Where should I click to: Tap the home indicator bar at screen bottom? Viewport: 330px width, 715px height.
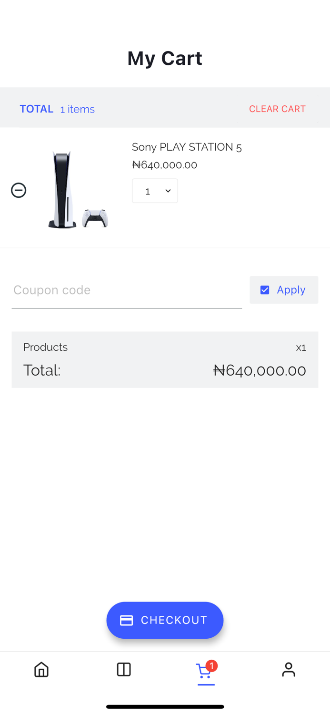165,706
